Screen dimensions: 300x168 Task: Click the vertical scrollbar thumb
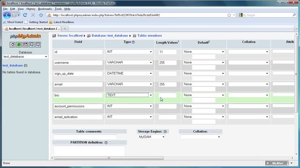coord(296,74)
